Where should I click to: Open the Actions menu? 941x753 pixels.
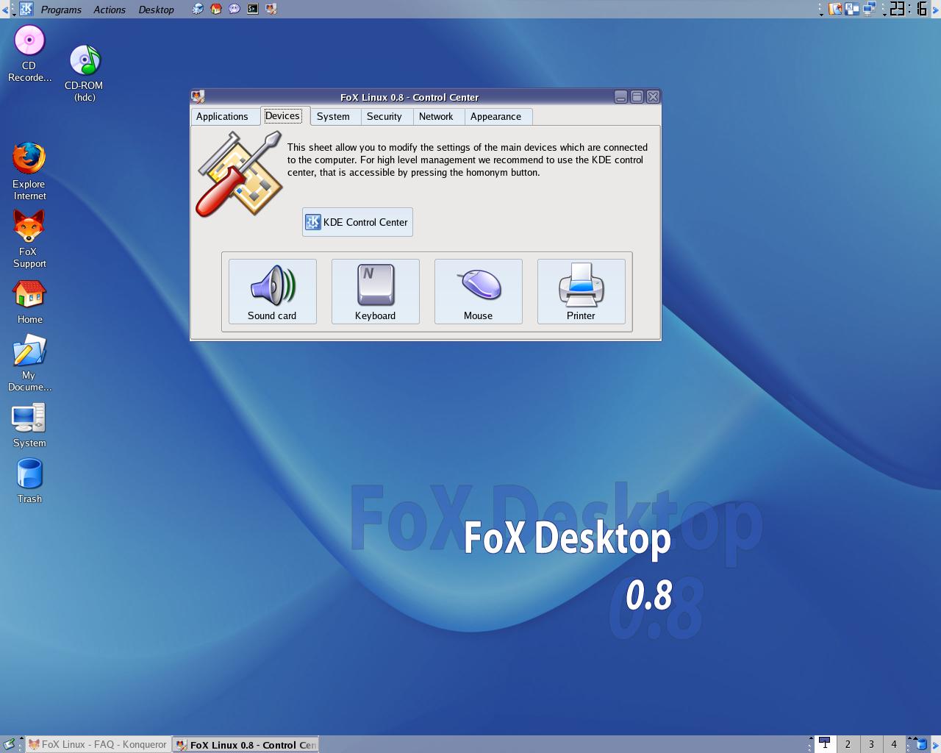click(x=110, y=10)
